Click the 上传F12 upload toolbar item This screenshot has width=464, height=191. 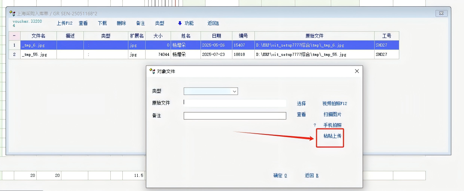[x=64, y=23]
